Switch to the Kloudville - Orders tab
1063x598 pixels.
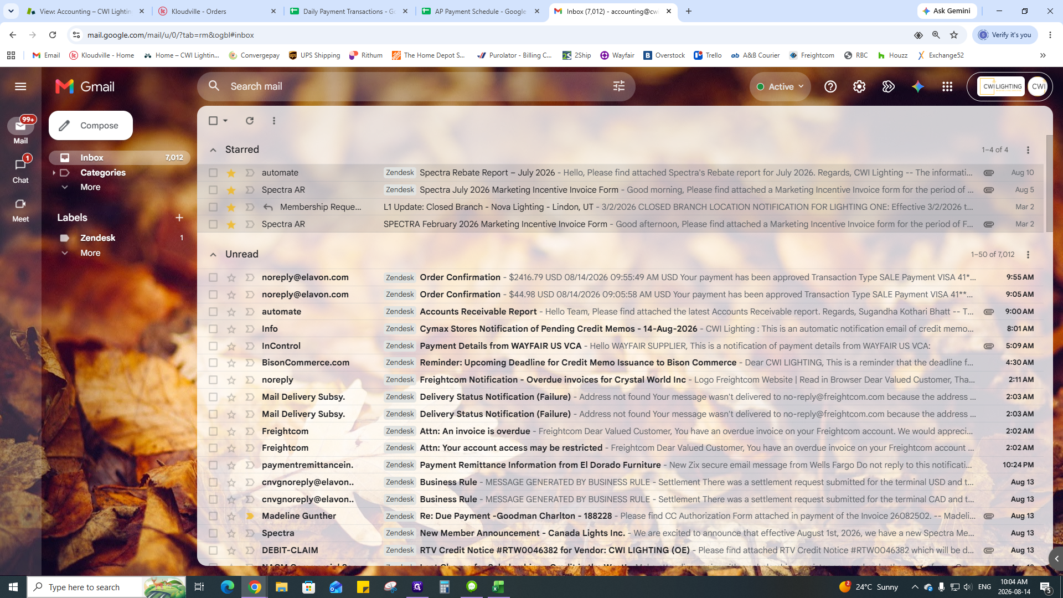point(218,11)
